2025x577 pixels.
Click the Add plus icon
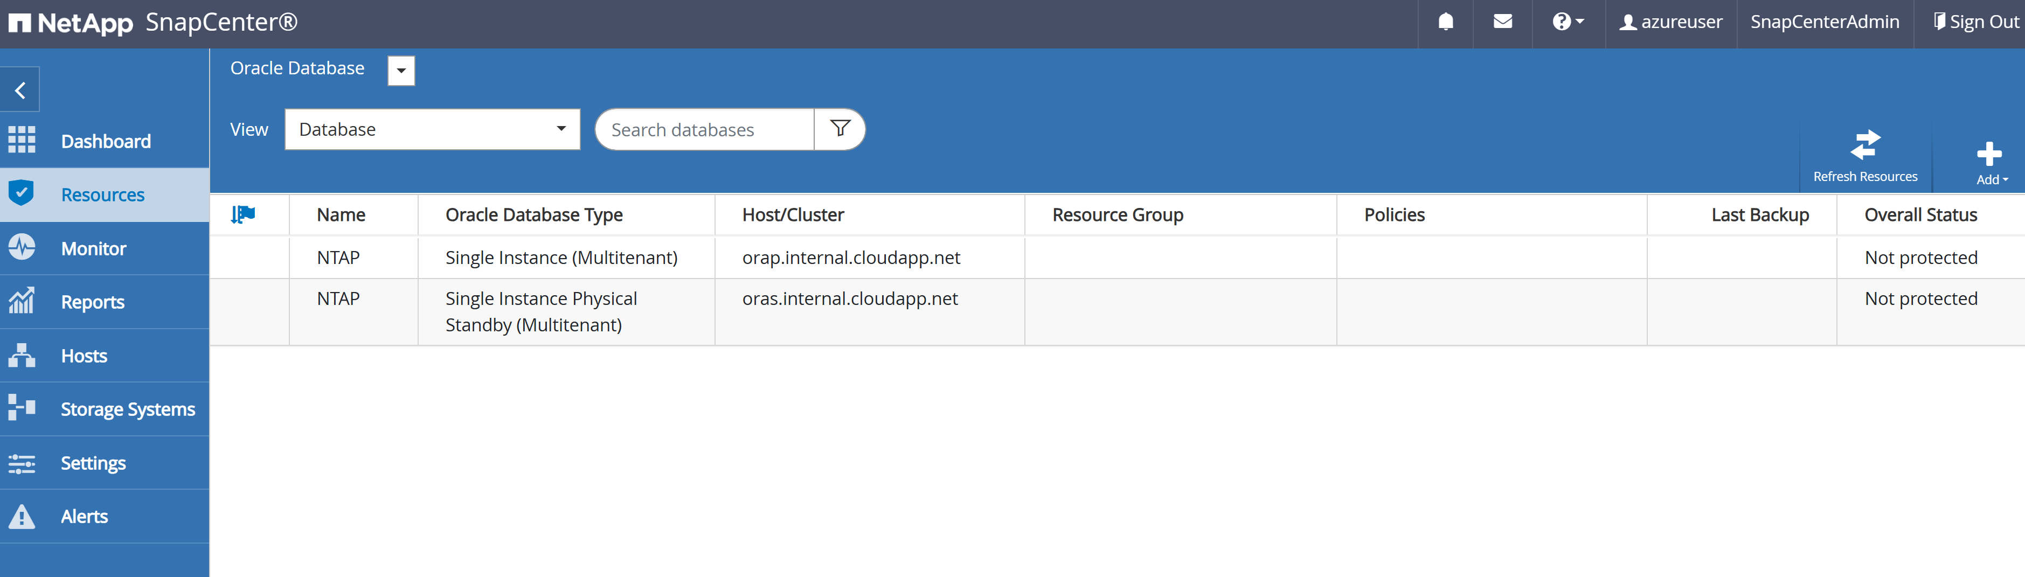pyautogui.click(x=1989, y=154)
